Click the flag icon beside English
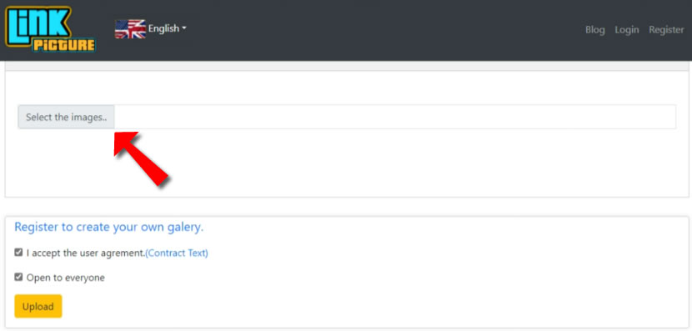Viewport: 692px width, 331px height. (130, 29)
